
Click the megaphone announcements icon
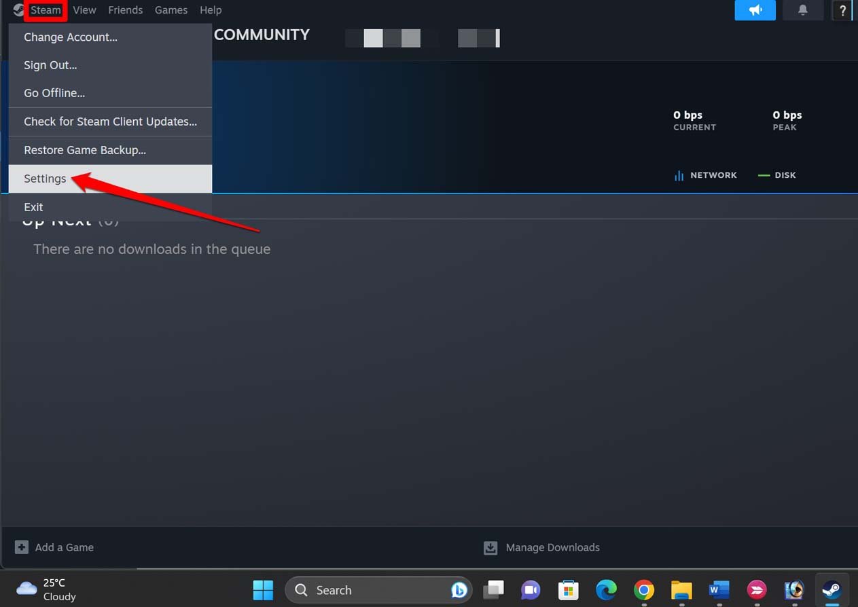point(755,10)
